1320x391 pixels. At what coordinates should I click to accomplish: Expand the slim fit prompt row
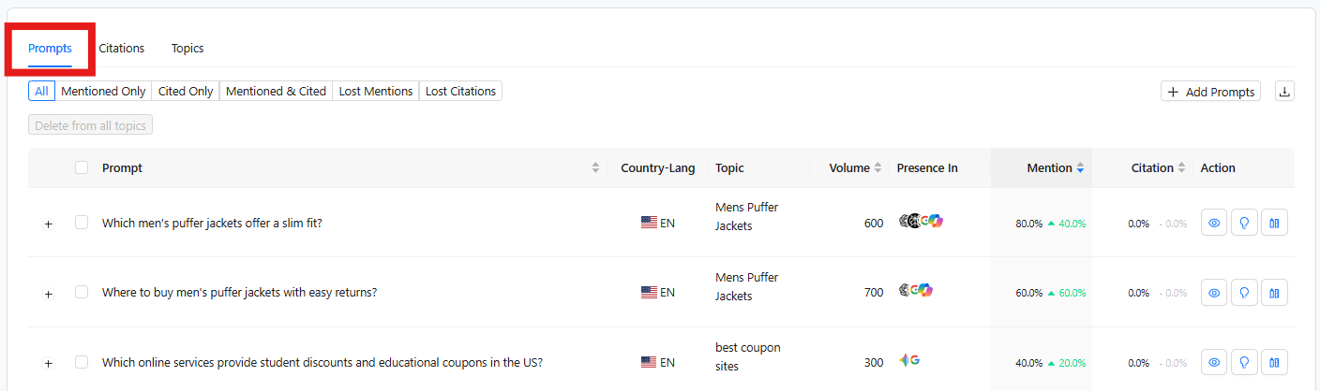tap(49, 224)
